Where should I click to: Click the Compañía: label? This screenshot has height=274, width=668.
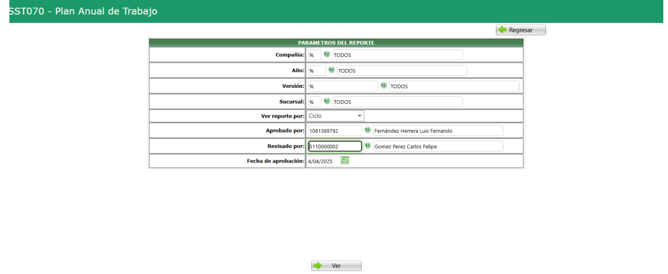coord(290,55)
